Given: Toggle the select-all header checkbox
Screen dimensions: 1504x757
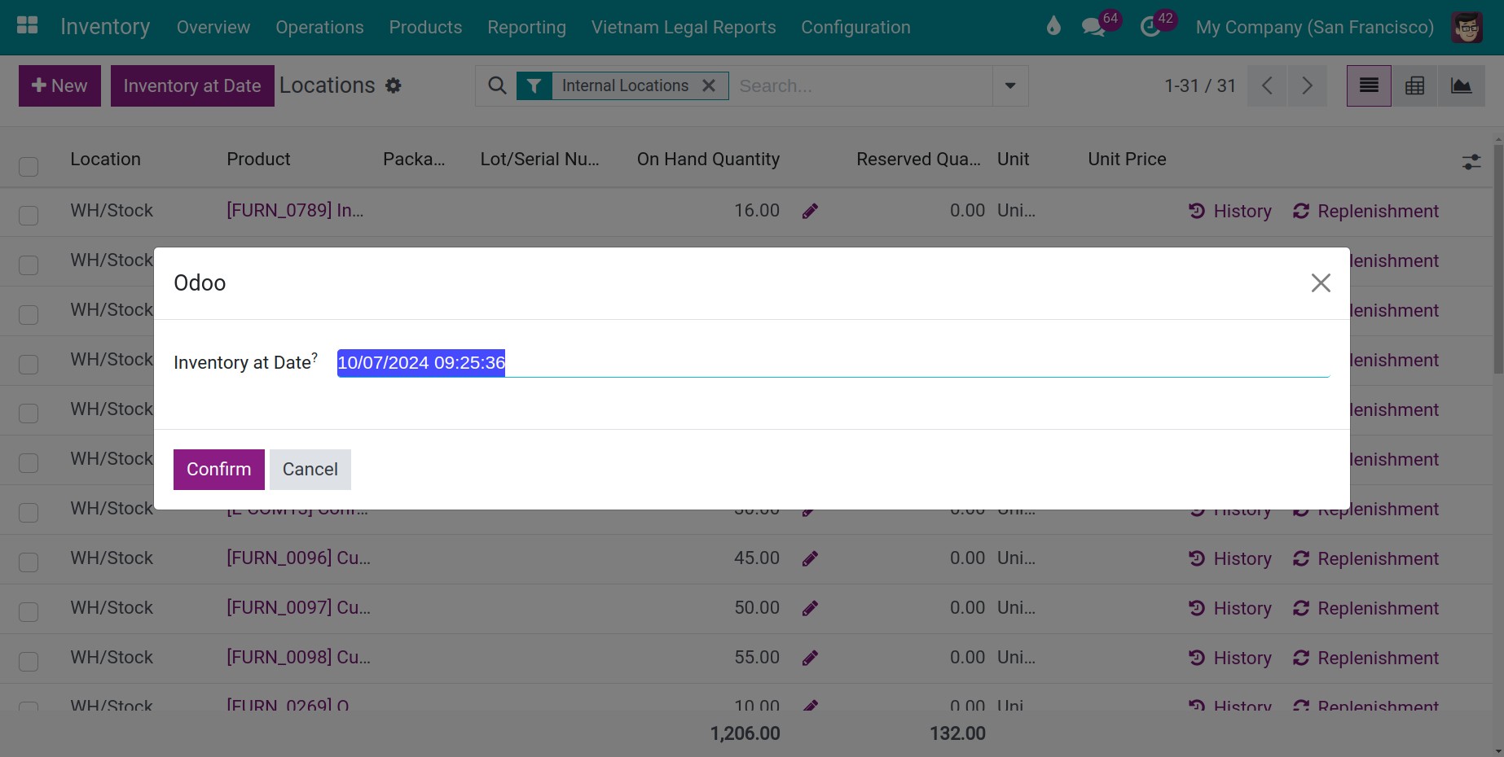Looking at the screenshot, I should tap(29, 166).
